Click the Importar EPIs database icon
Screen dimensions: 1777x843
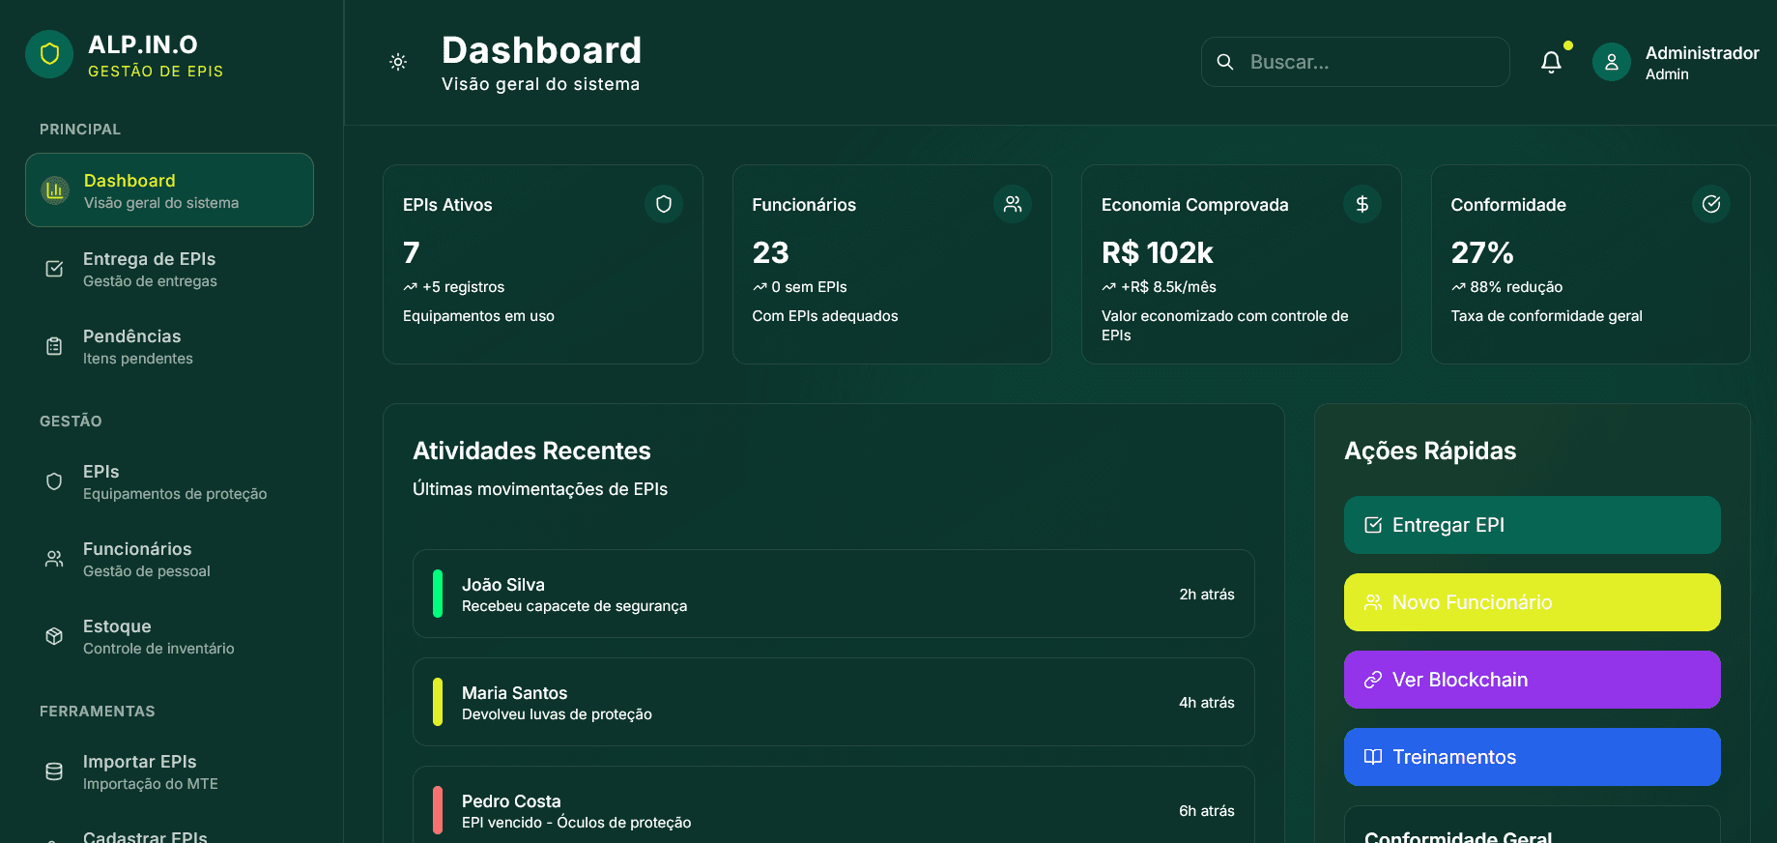click(54, 771)
